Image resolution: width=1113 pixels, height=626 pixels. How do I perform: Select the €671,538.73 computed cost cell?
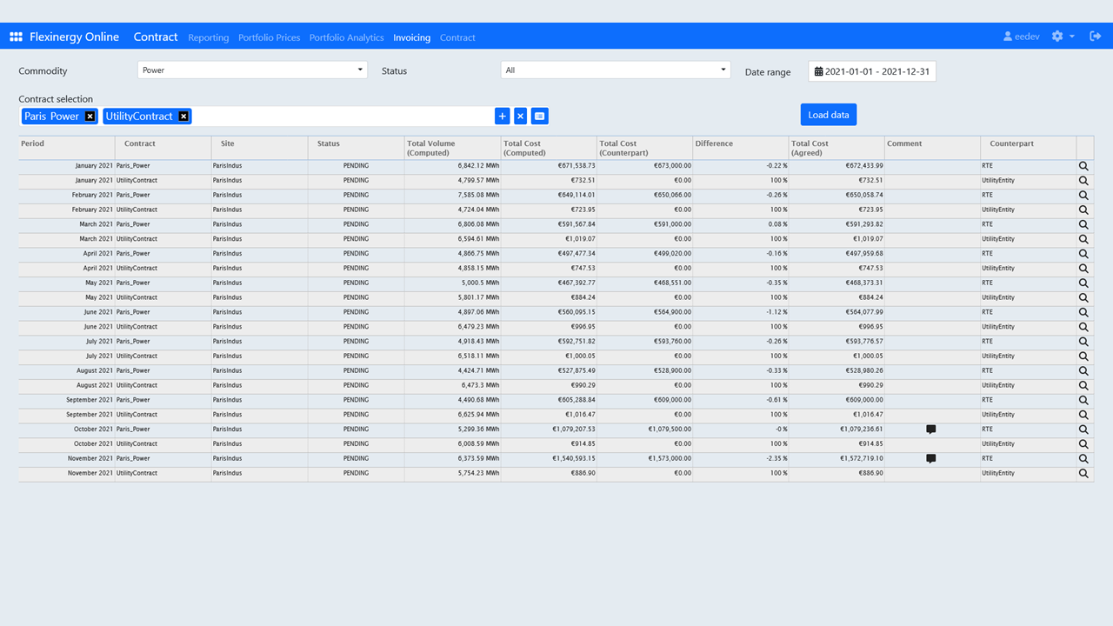tap(549, 166)
